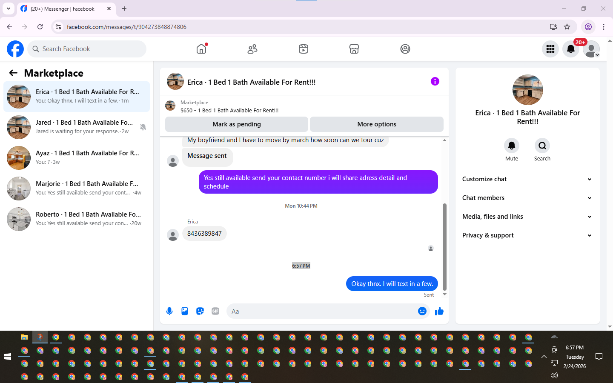Click the install app icon in address bar

(553, 27)
